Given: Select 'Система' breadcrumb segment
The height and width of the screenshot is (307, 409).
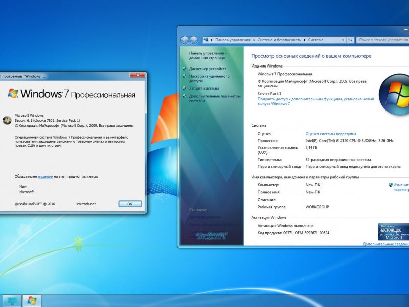Looking at the screenshot, I should pyautogui.click(x=315, y=40).
